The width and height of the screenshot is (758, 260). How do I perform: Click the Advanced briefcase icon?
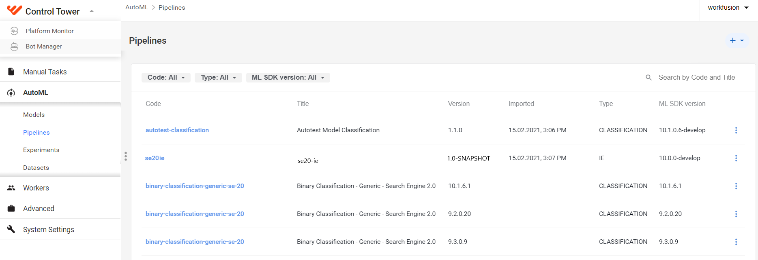point(11,209)
